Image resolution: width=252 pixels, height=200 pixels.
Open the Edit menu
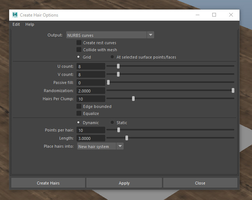pyautogui.click(x=16, y=24)
